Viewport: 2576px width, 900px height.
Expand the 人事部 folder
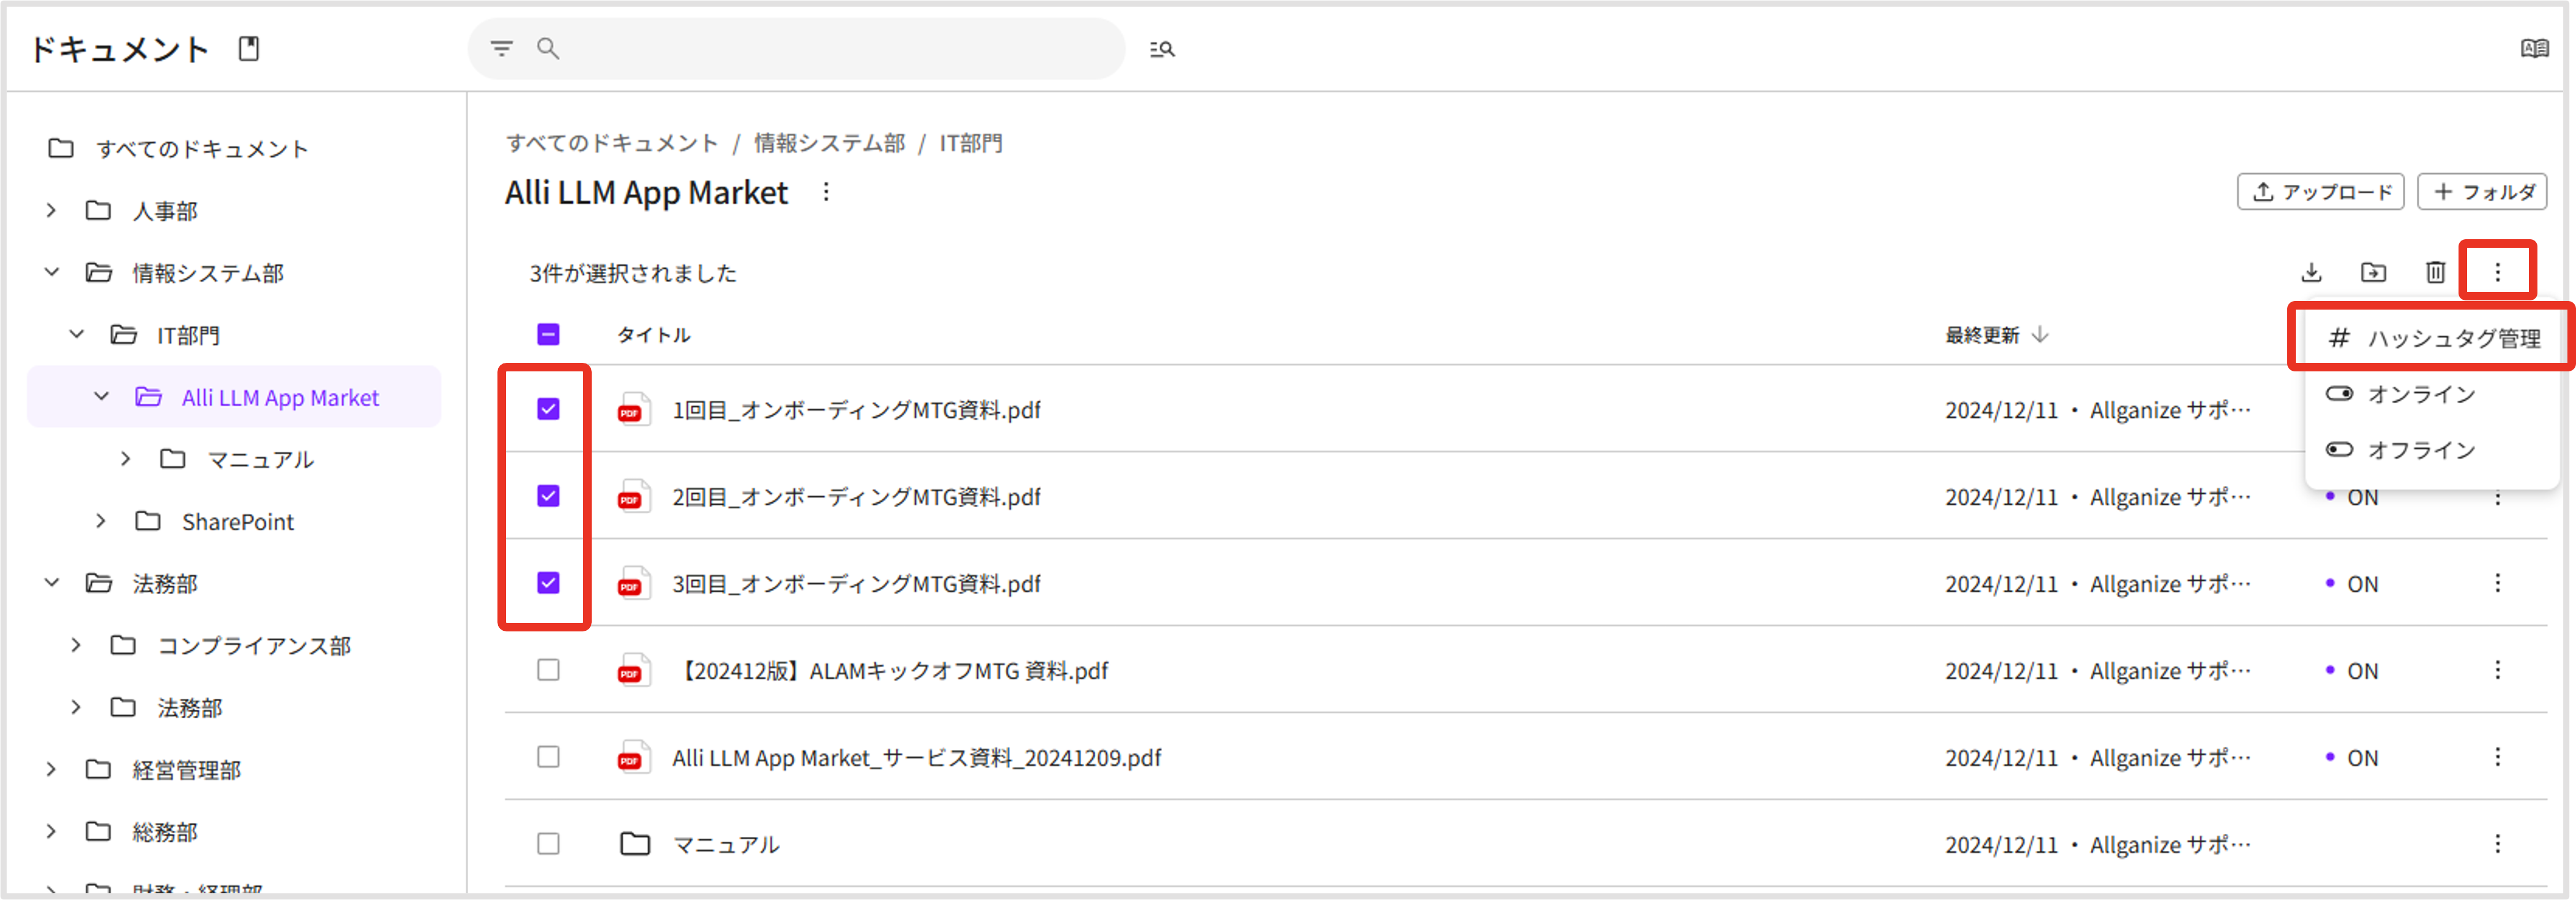click(x=51, y=210)
